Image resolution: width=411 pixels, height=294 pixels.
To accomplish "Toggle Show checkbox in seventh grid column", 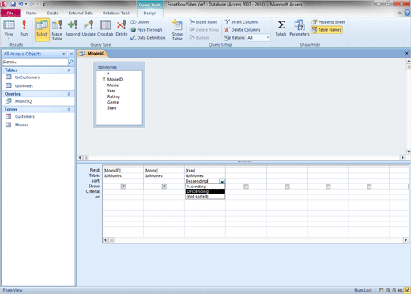I will tap(369, 187).
